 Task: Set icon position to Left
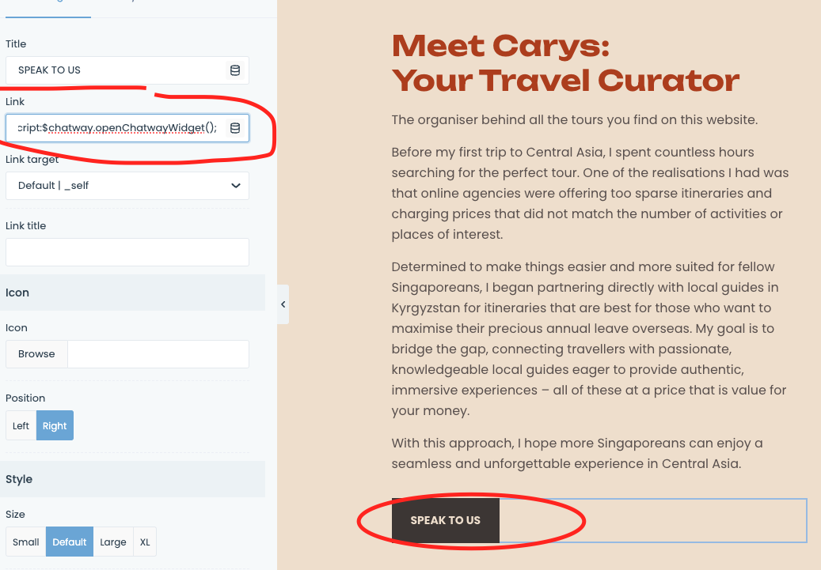pos(21,425)
